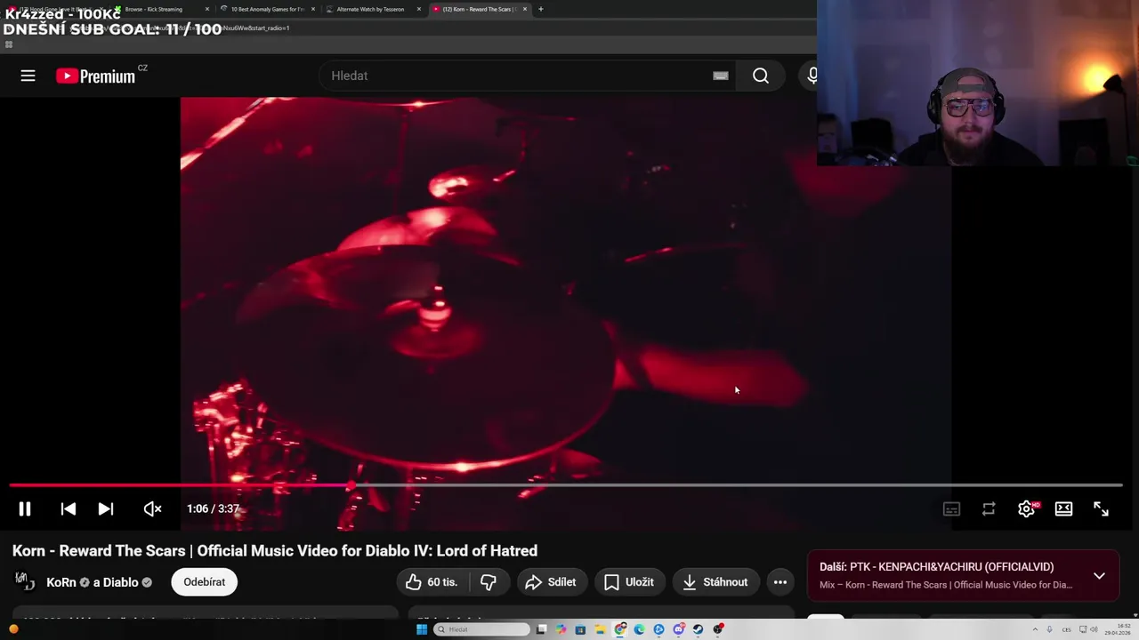
Task: Open a new browser tab
Action: pos(540,9)
